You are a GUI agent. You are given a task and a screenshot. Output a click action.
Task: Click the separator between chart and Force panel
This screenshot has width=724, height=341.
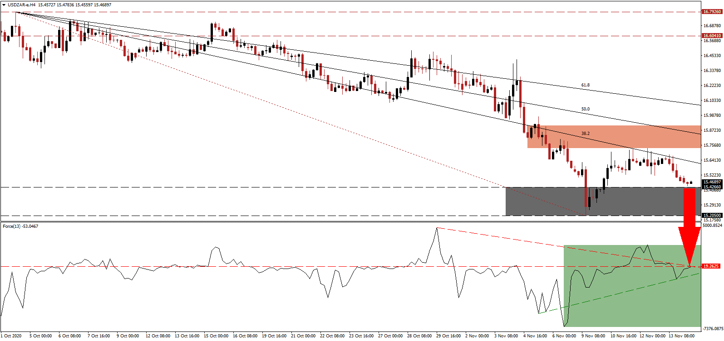click(x=350, y=222)
